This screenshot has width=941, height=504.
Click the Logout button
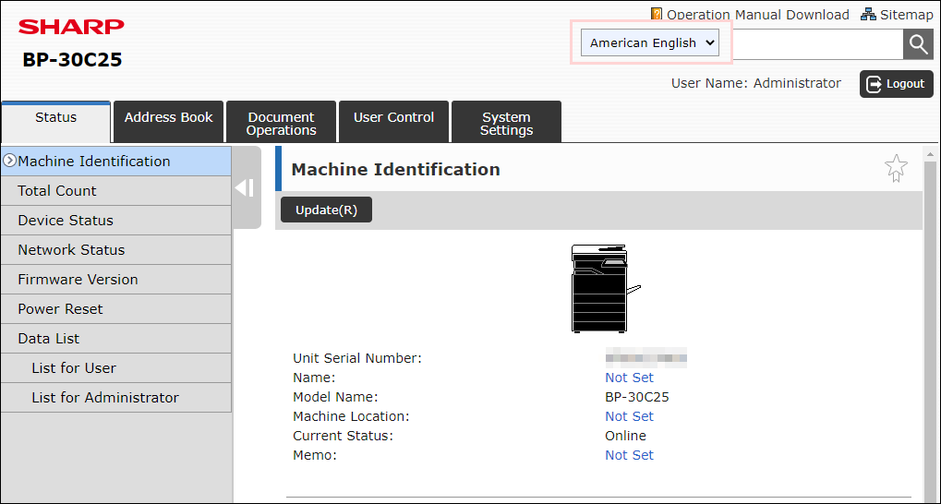897,83
